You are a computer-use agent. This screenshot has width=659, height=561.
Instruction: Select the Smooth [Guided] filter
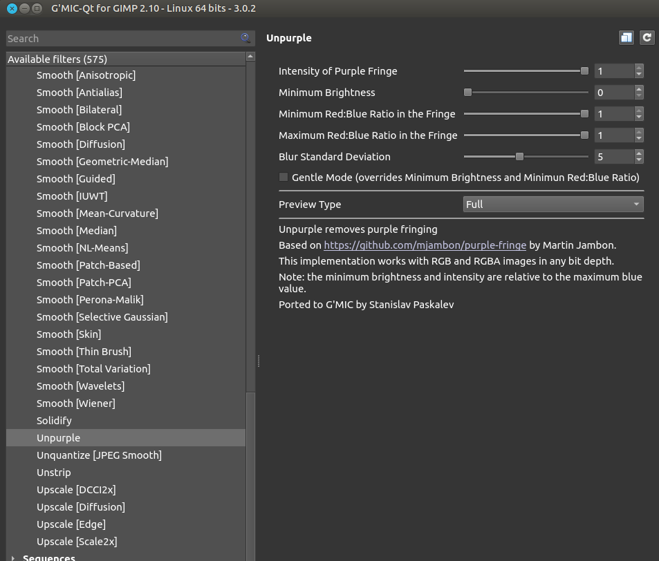click(126, 178)
